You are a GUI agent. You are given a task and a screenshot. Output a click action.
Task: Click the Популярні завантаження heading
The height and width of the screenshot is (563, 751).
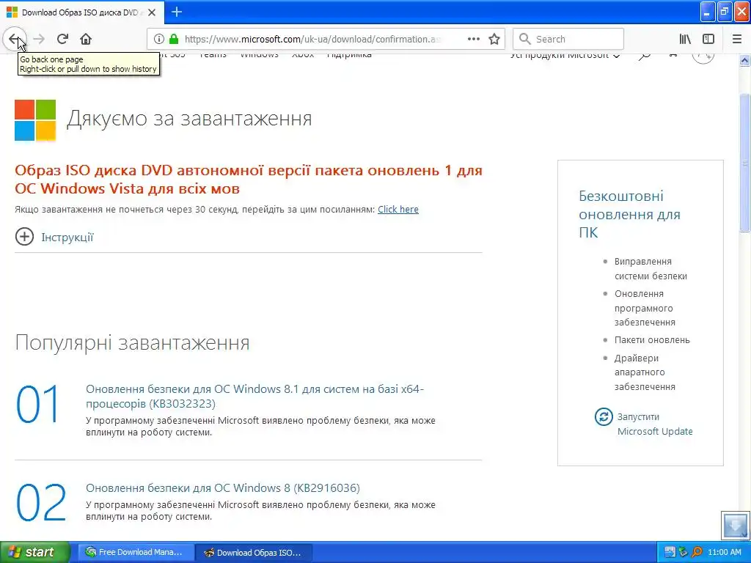pos(132,343)
